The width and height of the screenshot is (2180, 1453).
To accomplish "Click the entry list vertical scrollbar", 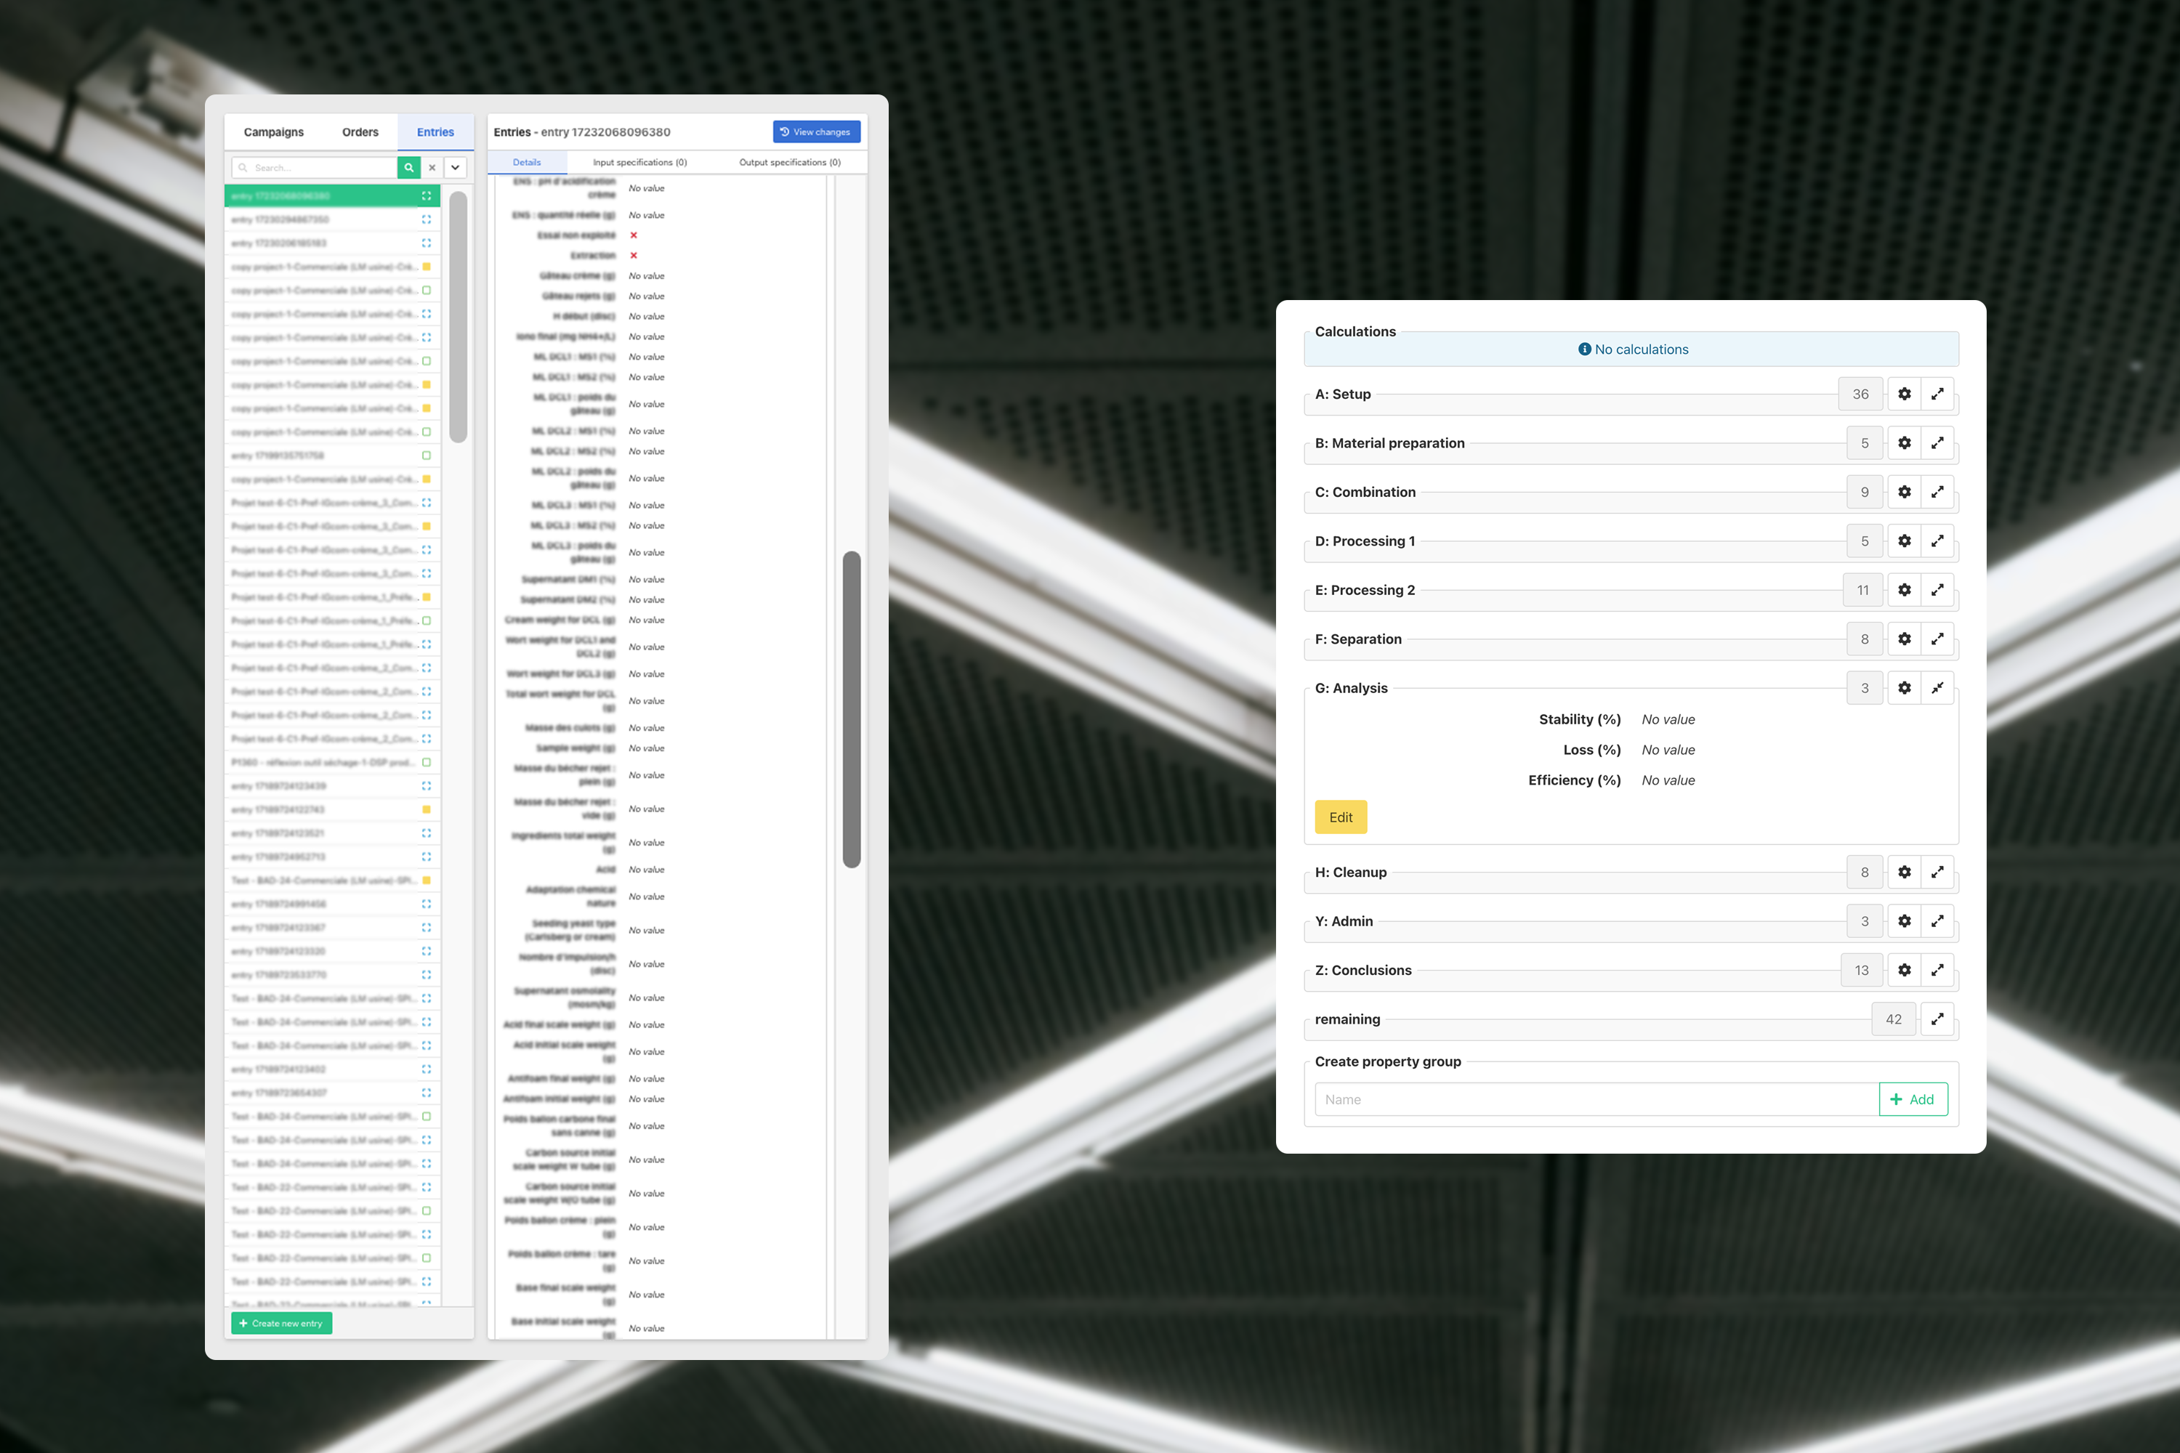I will pyautogui.click(x=458, y=317).
